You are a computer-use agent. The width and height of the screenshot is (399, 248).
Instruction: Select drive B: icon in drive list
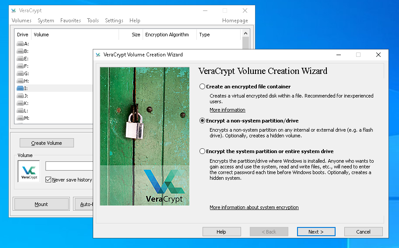point(20,51)
